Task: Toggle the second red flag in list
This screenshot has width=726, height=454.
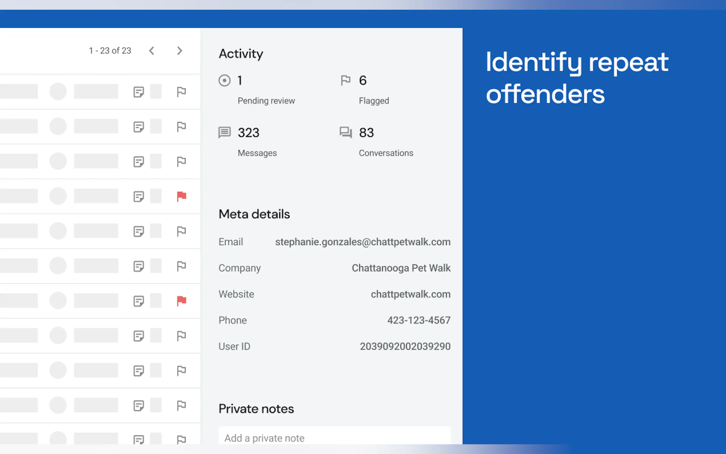Action: [x=181, y=300]
